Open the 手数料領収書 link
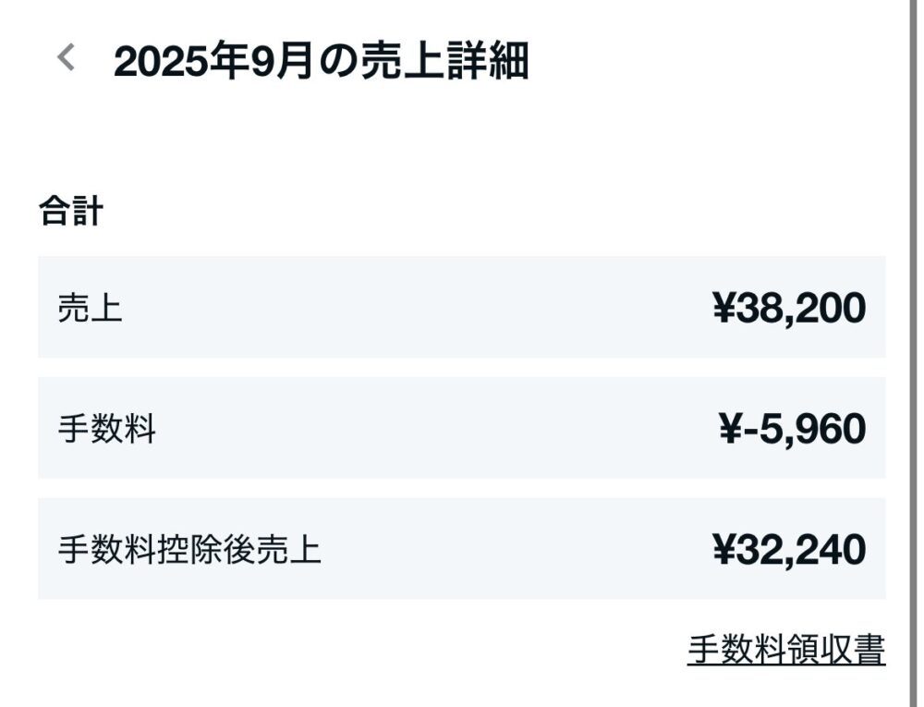This screenshot has width=924, height=707. point(786,650)
